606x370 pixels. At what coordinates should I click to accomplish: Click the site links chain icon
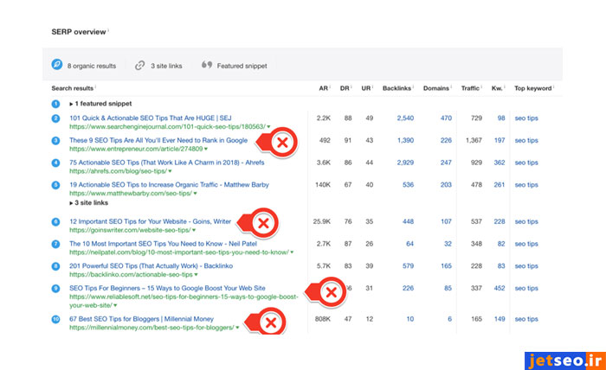(139, 66)
